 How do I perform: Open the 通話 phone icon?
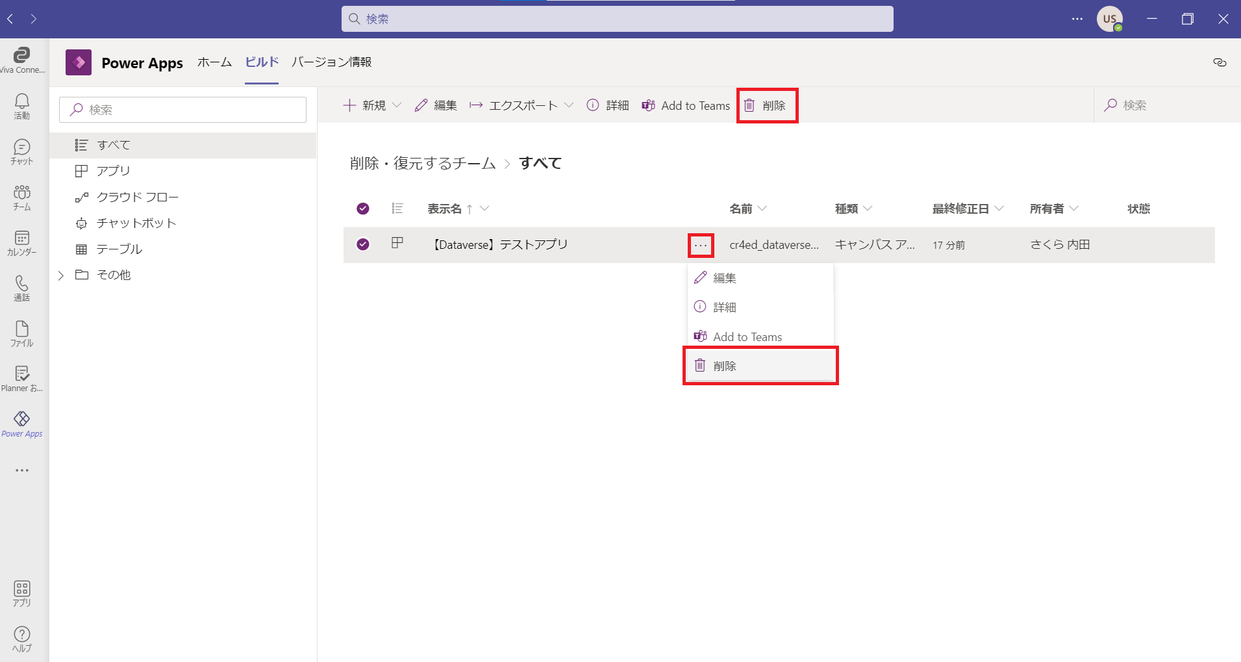21,288
